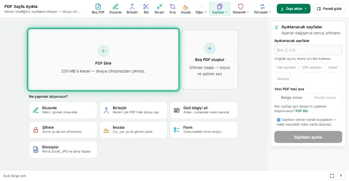Select the Kırp crop tool
Viewport: 349px width, 181px height.
[173, 9]
